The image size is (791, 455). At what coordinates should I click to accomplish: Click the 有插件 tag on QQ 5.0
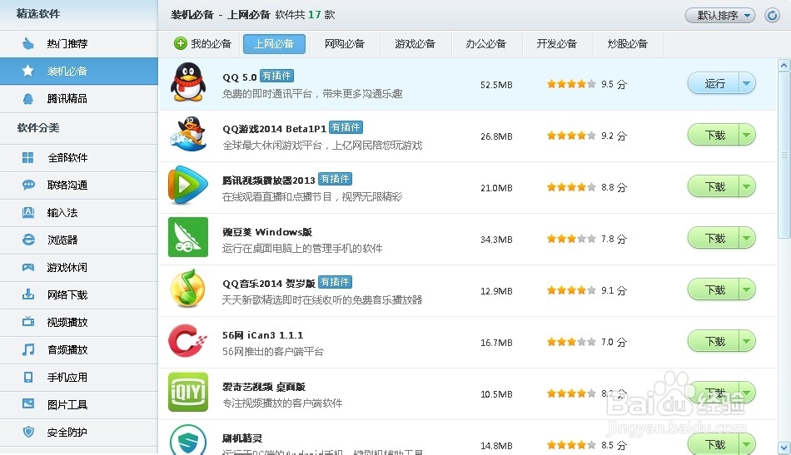pos(276,76)
